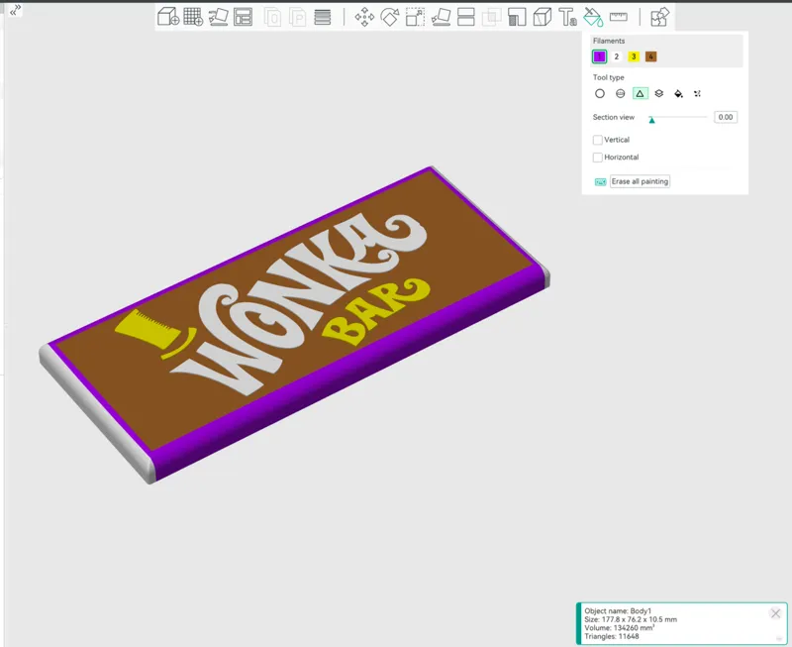Close the object info notification
792x647 pixels.
coord(775,613)
